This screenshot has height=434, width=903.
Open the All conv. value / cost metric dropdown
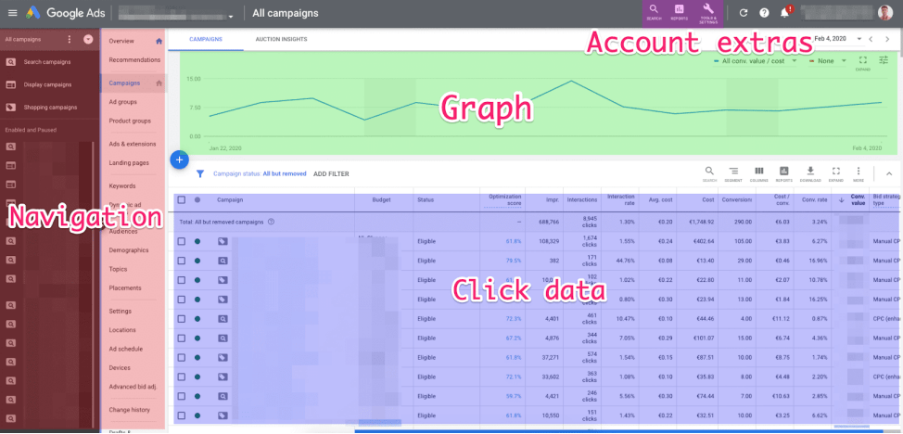coord(755,60)
